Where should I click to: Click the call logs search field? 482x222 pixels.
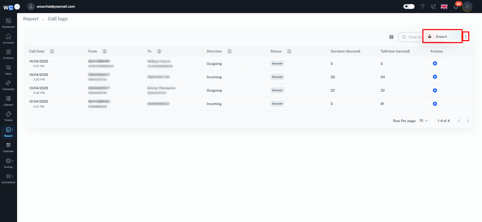click(411, 37)
